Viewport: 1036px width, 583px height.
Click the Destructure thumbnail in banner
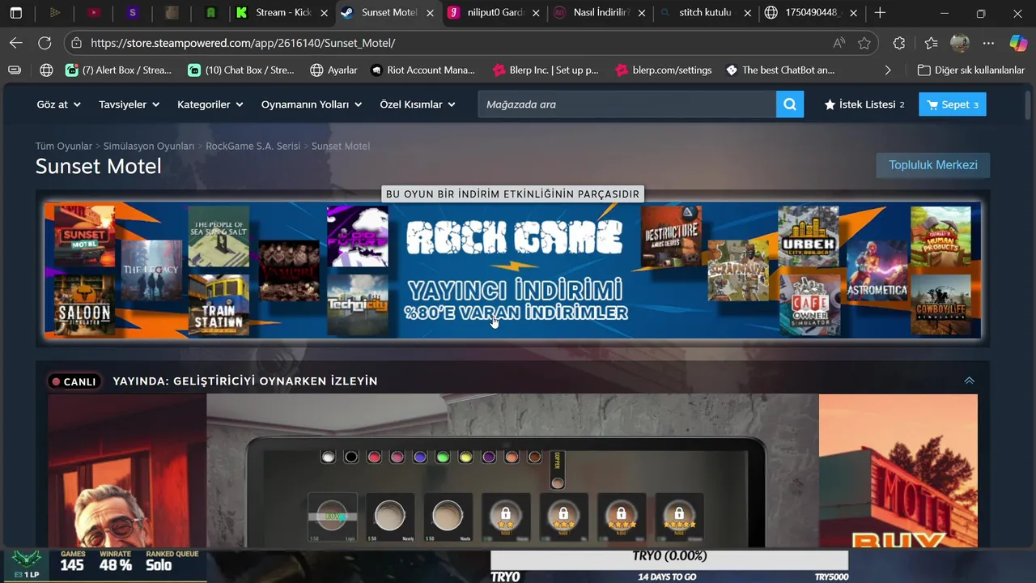click(672, 236)
